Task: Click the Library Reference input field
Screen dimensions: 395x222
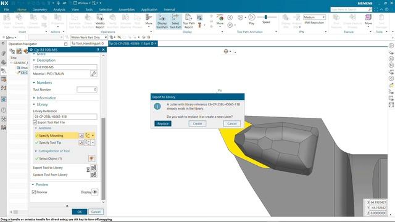Action: [65, 117]
